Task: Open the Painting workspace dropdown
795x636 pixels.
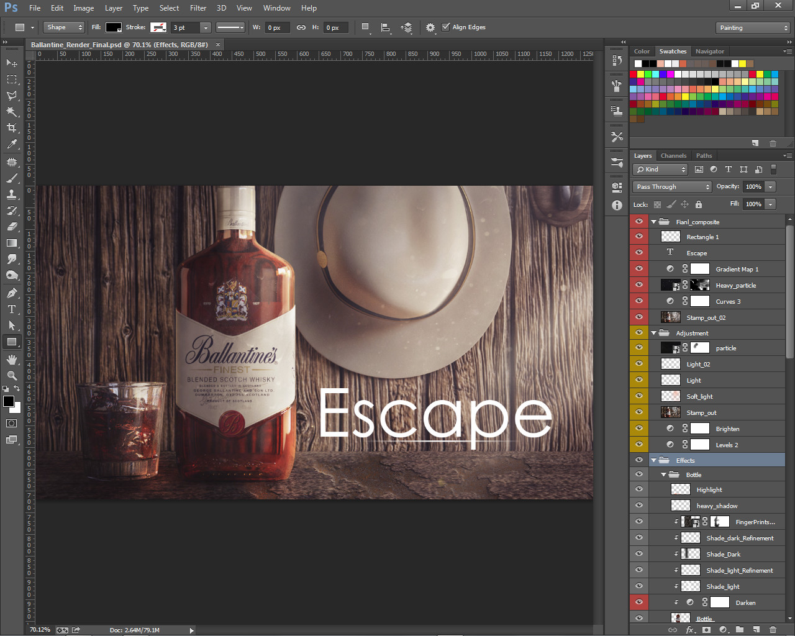Action: [x=752, y=28]
